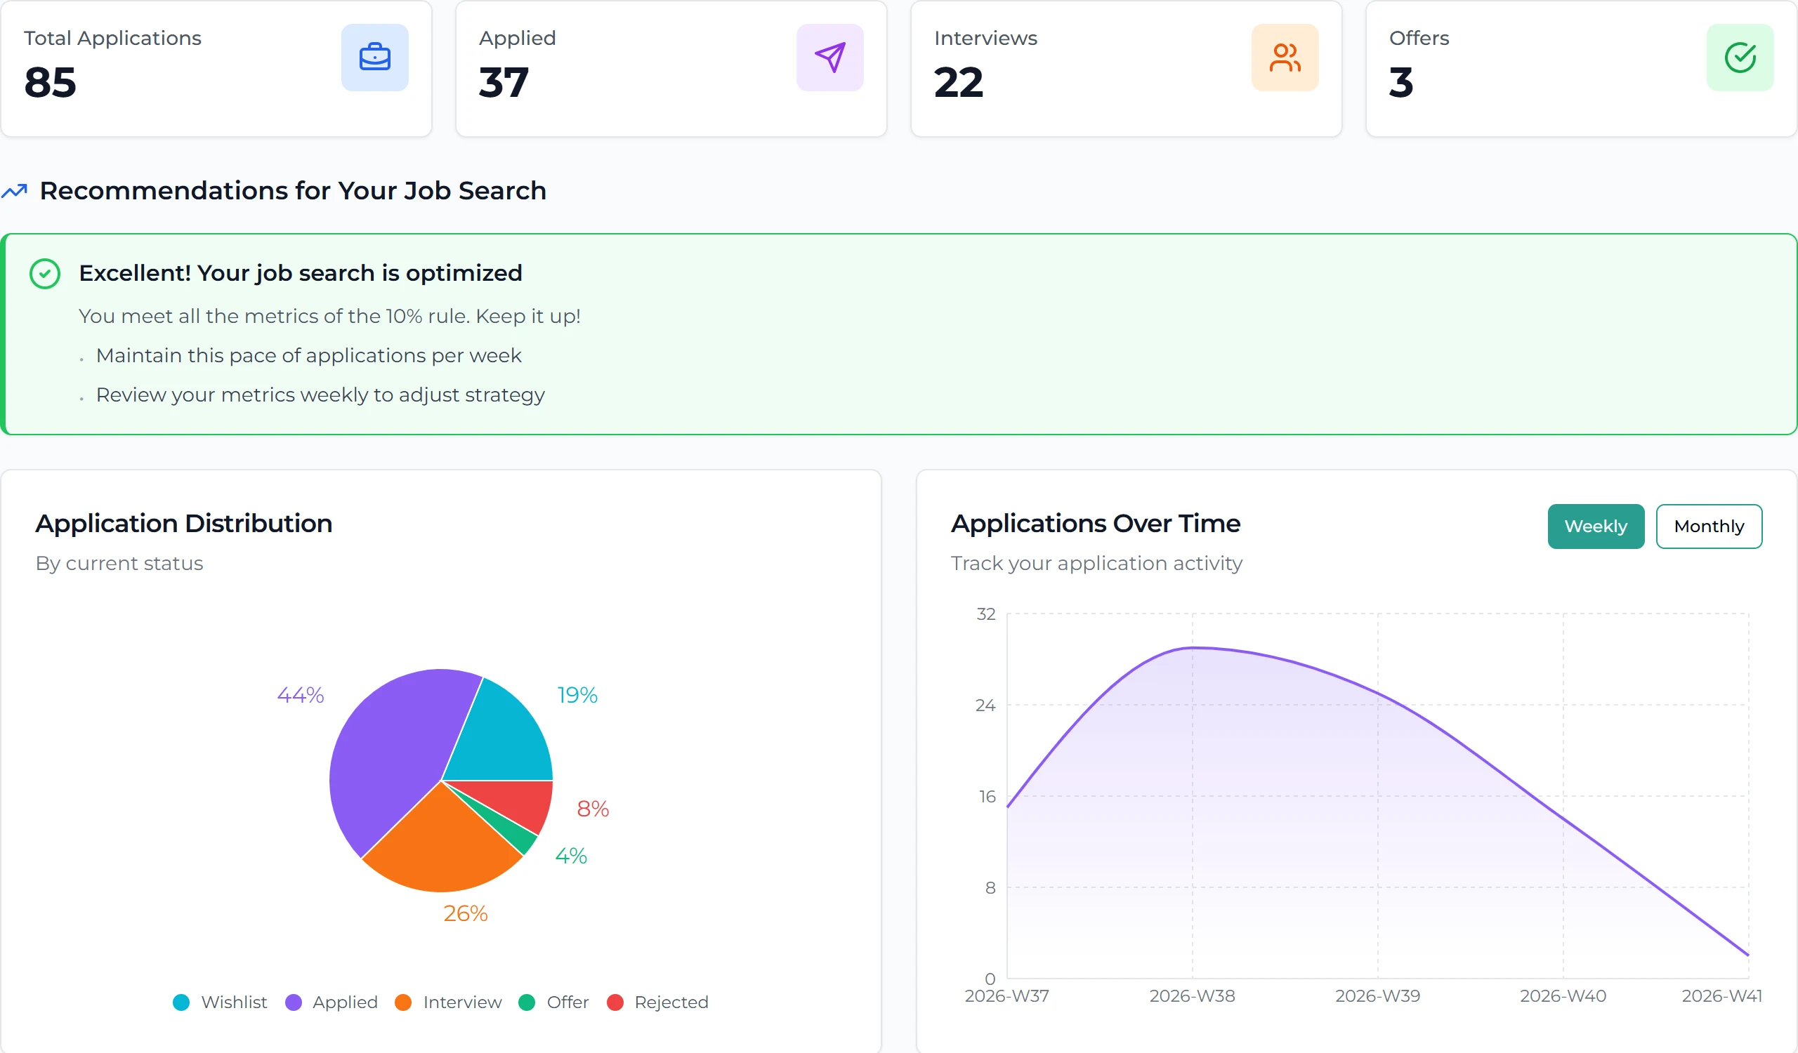Click 'Maintain this pace of applications per week'
Image resolution: width=1798 pixels, height=1053 pixels.
[309, 355]
